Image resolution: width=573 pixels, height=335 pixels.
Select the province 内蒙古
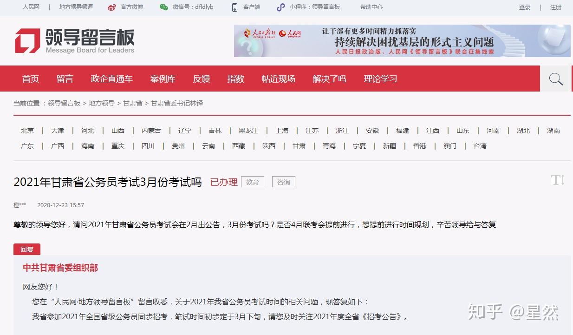tap(151, 131)
